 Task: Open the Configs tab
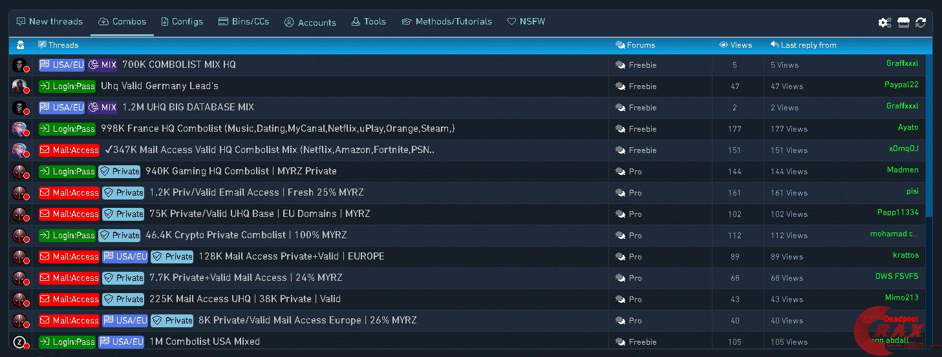coord(182,22)
